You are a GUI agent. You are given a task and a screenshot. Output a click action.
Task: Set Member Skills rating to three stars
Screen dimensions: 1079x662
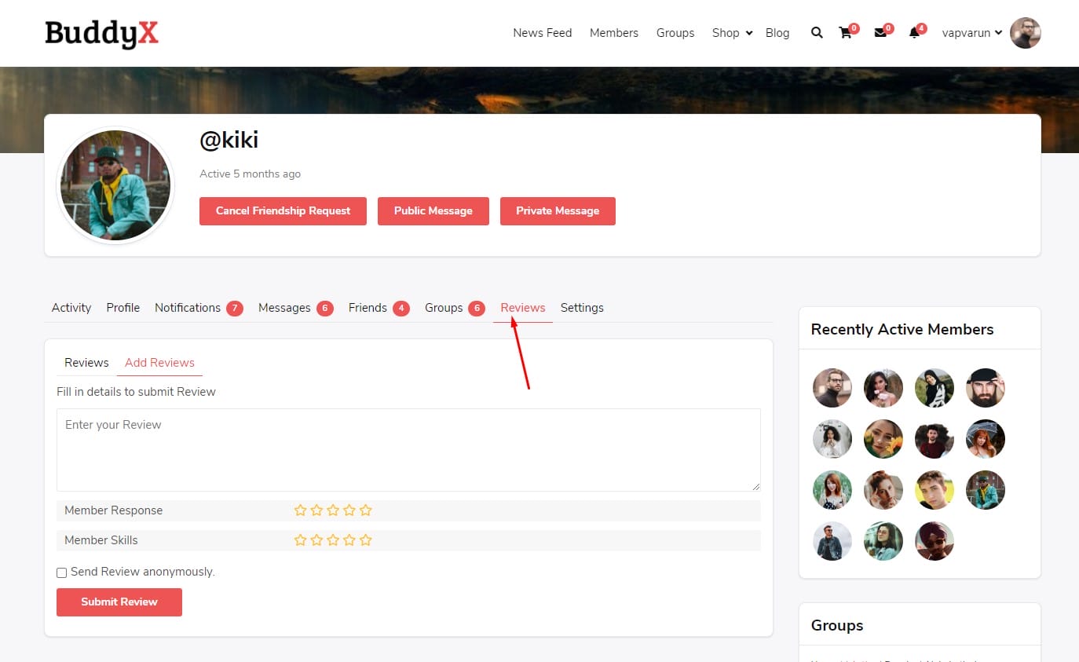click(333, 540)
